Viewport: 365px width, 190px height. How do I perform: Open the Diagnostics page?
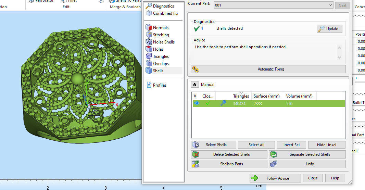[x=160, y=6]
